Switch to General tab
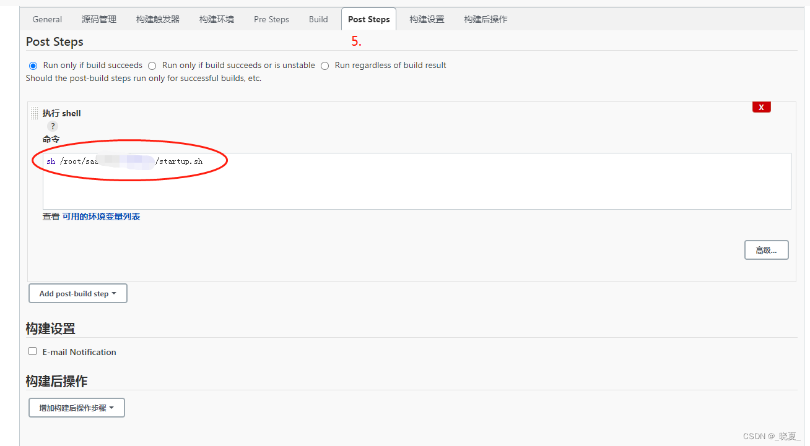 tap(47, 19)
